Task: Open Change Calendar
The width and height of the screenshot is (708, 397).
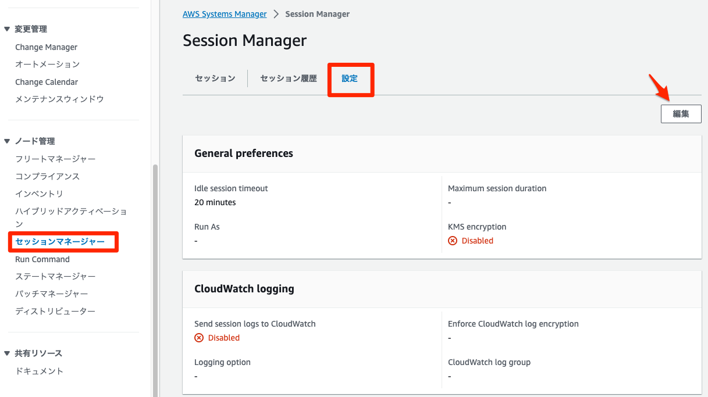Action: pos(47,81)
